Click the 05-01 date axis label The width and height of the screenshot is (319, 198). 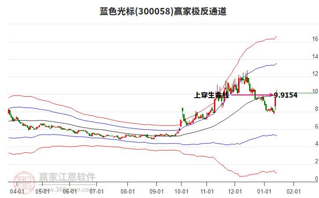[42, 191]
